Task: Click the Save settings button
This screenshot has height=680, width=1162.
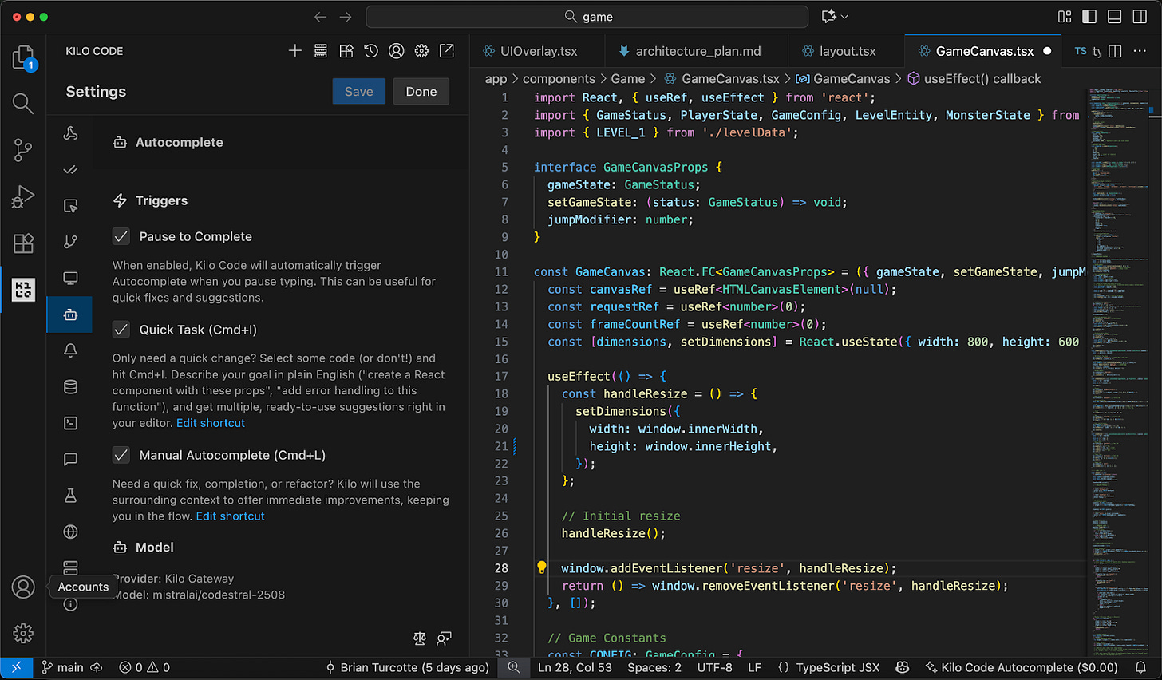Action: 358,92
